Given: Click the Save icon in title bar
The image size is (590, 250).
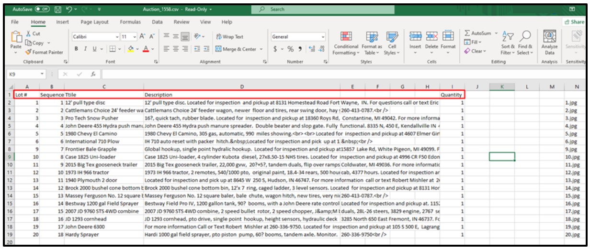Looking at the screenshot, I should 58,9.
